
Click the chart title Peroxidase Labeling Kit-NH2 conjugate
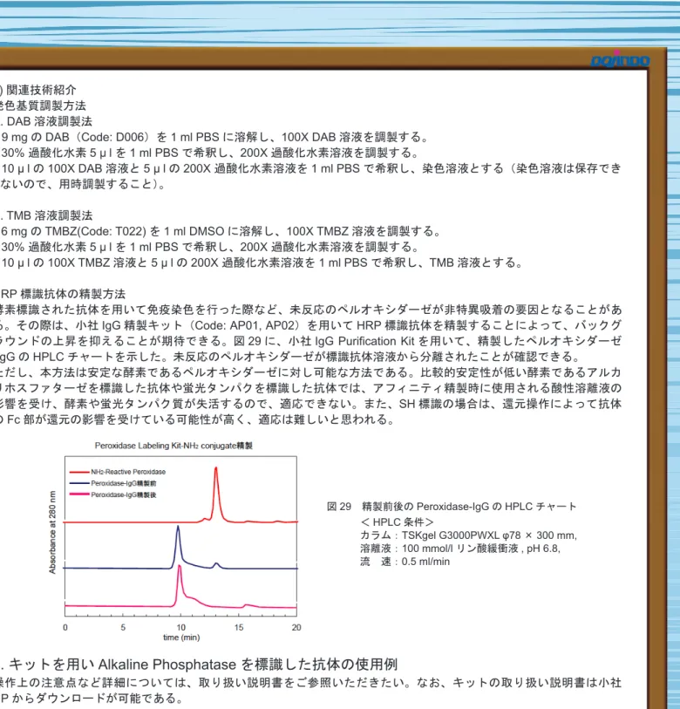pyautogui.click(x=173, y=446)
